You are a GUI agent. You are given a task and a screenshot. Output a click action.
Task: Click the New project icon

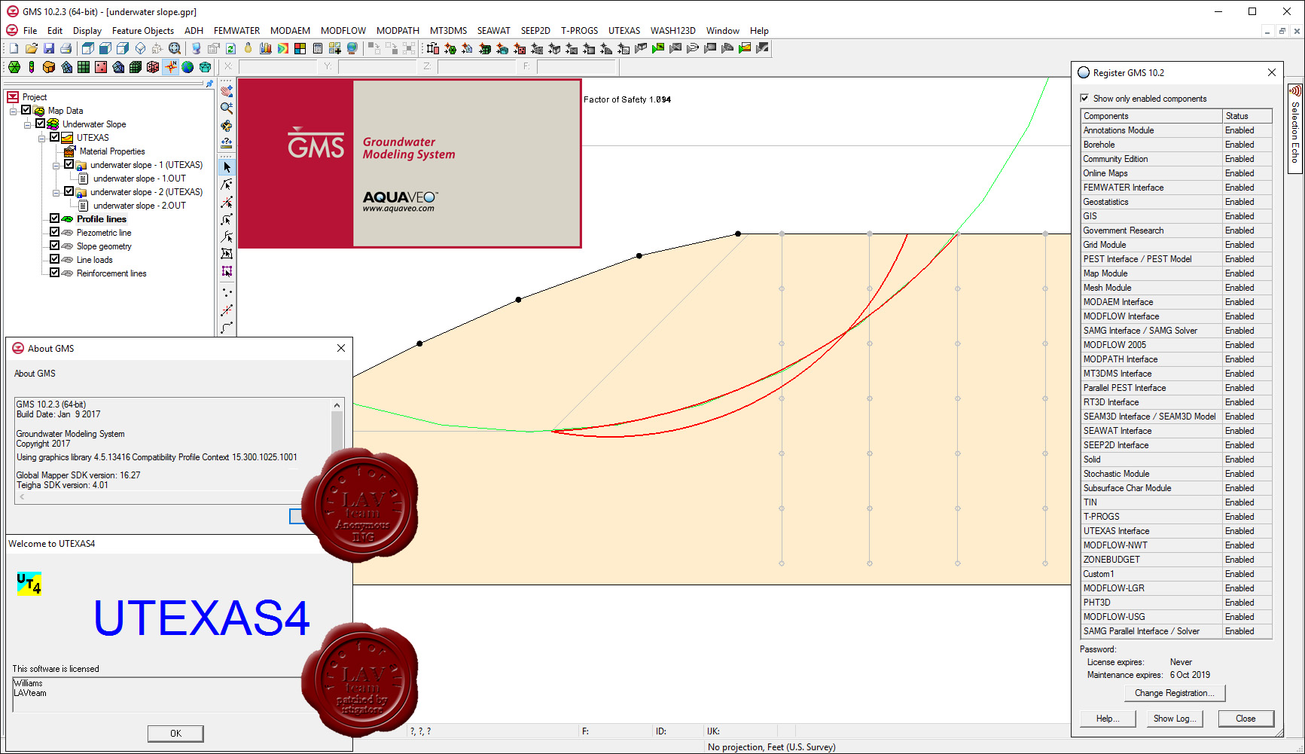pyautogui.click(x=14, y=48)
